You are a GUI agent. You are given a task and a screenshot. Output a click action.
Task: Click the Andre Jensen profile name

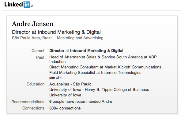point(32,24)
